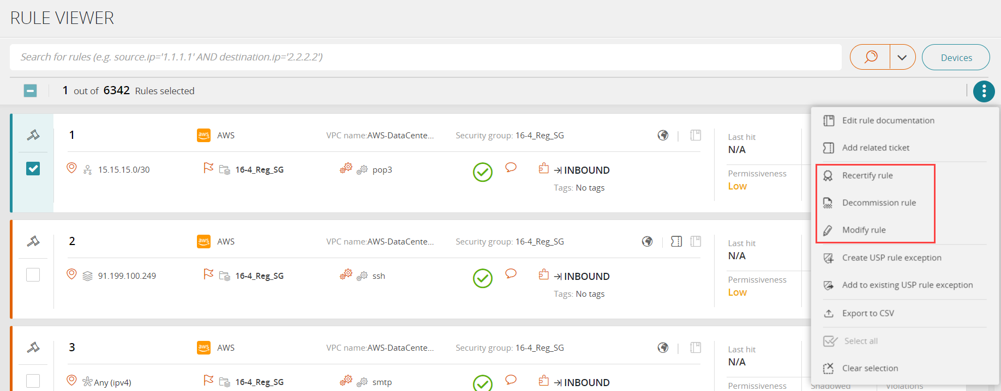Click the globe icon on rule 2

(x=647, y=241)
